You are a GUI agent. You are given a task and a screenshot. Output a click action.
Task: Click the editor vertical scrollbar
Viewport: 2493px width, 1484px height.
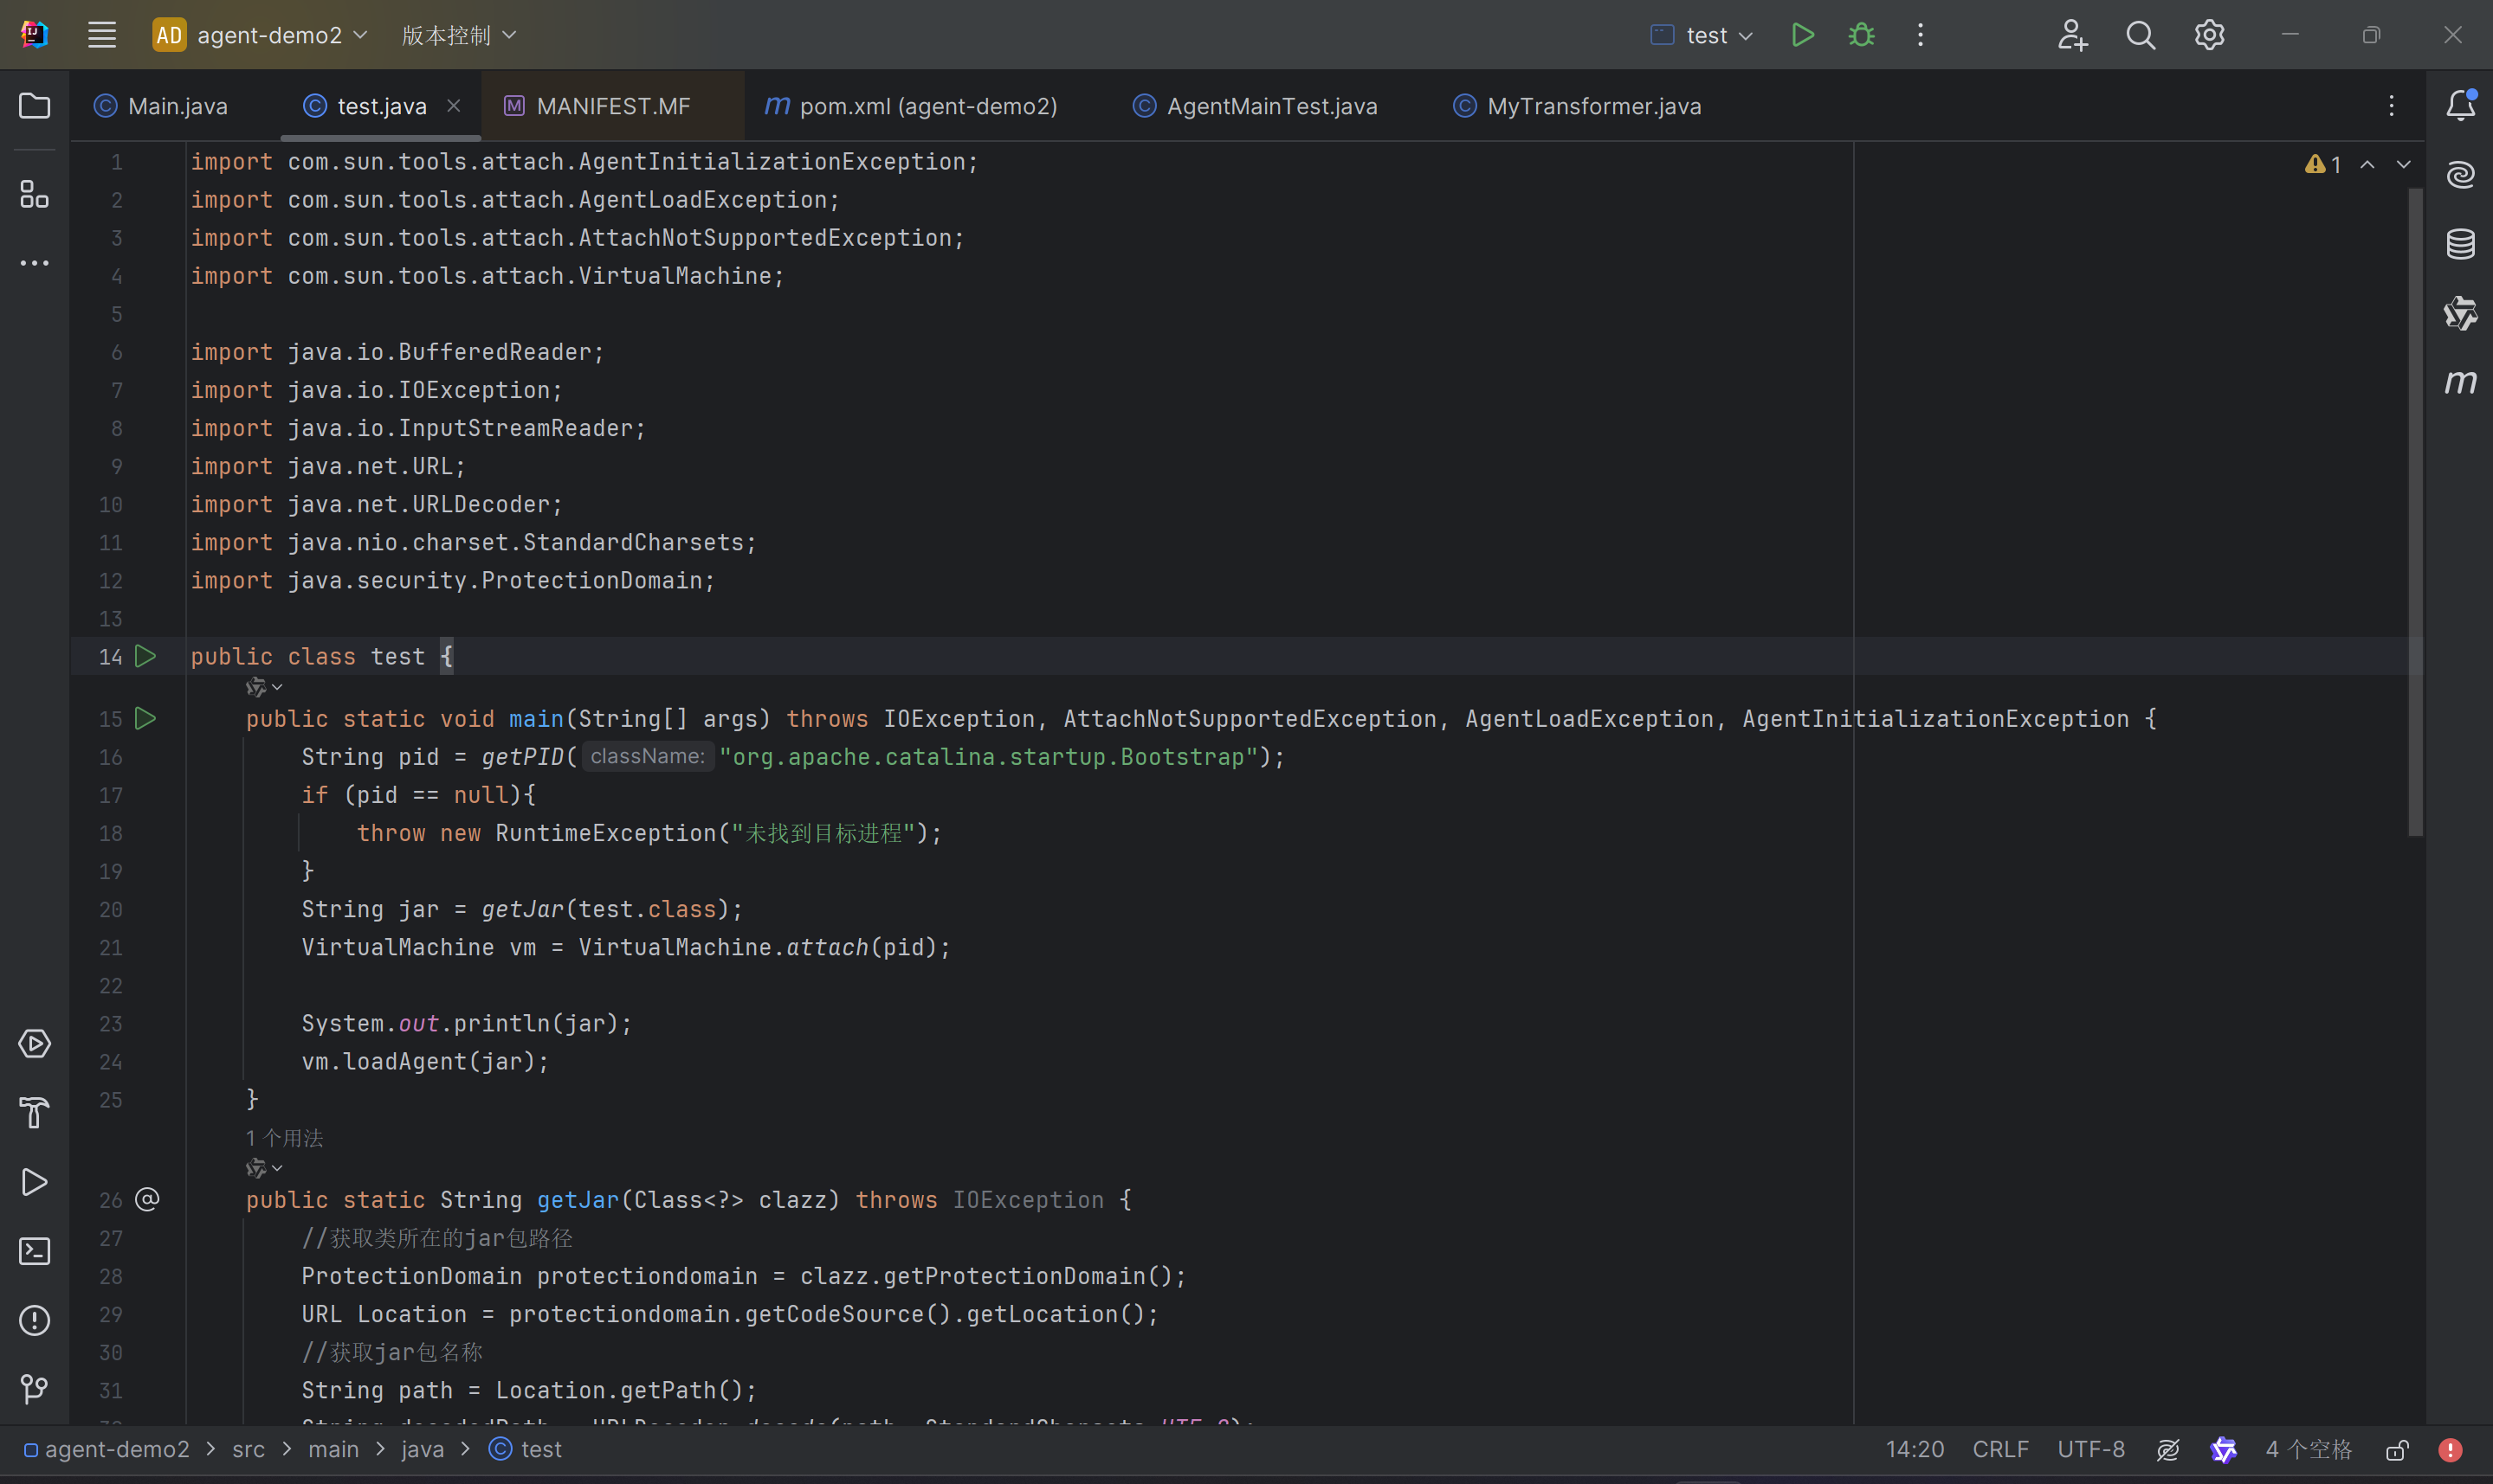pos(2415,510)
